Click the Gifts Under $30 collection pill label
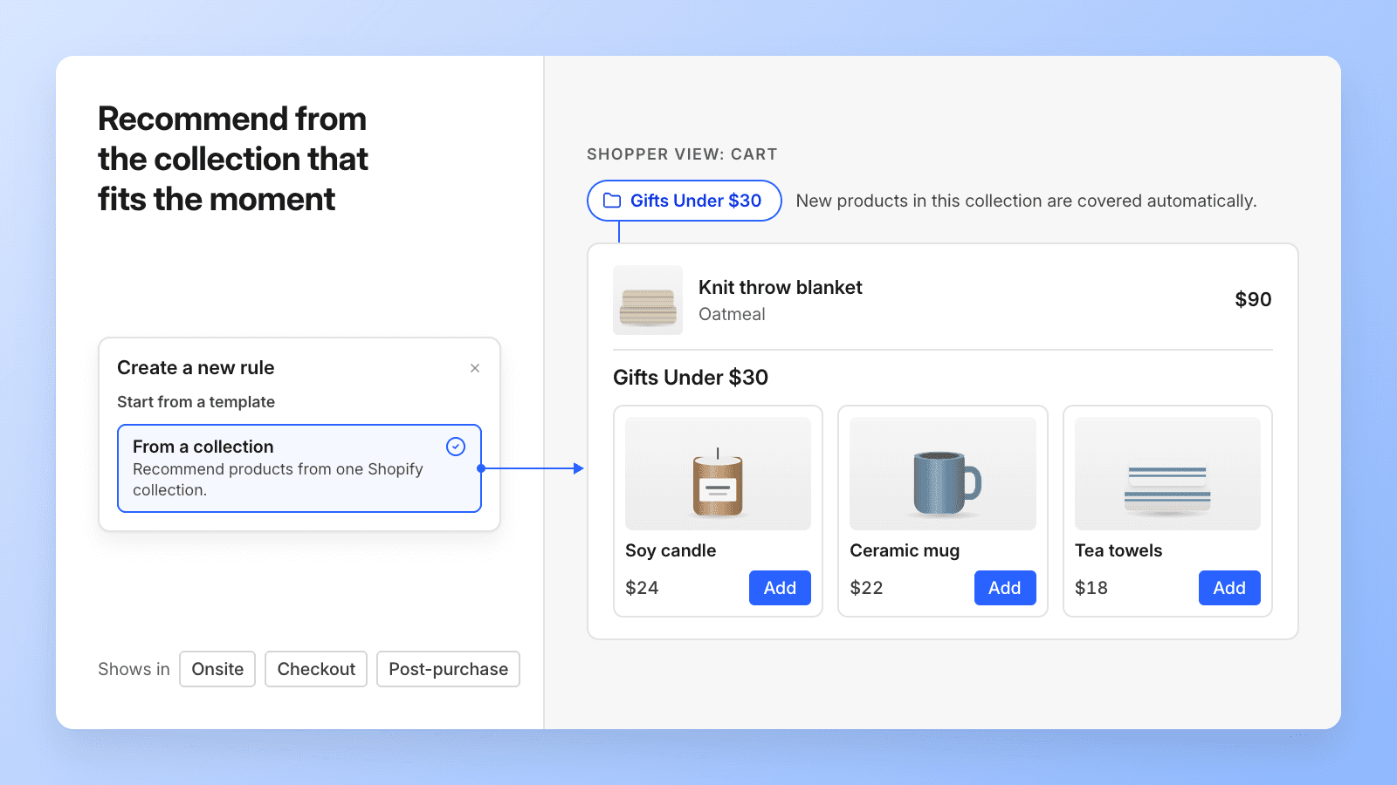 (696, 201)
